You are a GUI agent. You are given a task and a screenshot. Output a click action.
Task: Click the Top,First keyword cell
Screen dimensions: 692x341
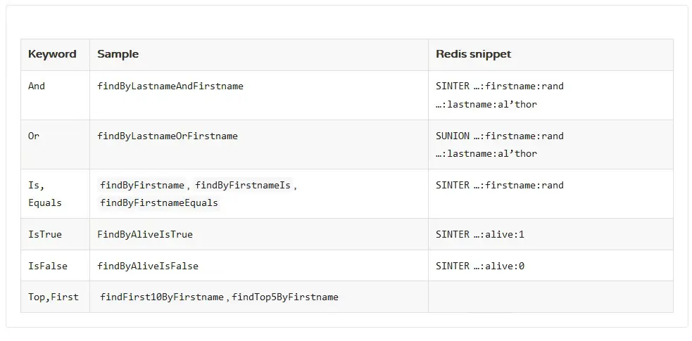pos(55,297)
